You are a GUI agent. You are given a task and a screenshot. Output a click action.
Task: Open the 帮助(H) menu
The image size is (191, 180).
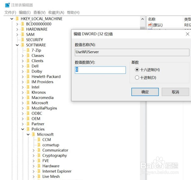(x=73, y=13)
